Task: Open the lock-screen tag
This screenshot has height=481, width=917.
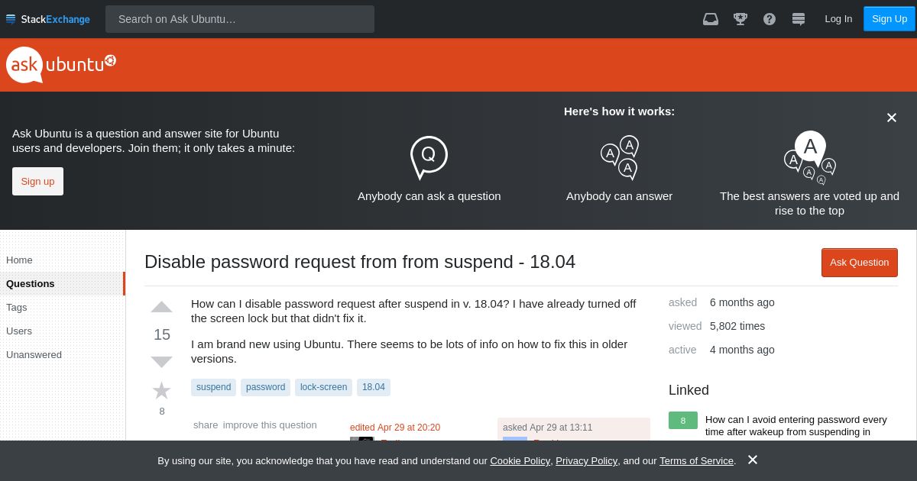Action: pos(323,387)
